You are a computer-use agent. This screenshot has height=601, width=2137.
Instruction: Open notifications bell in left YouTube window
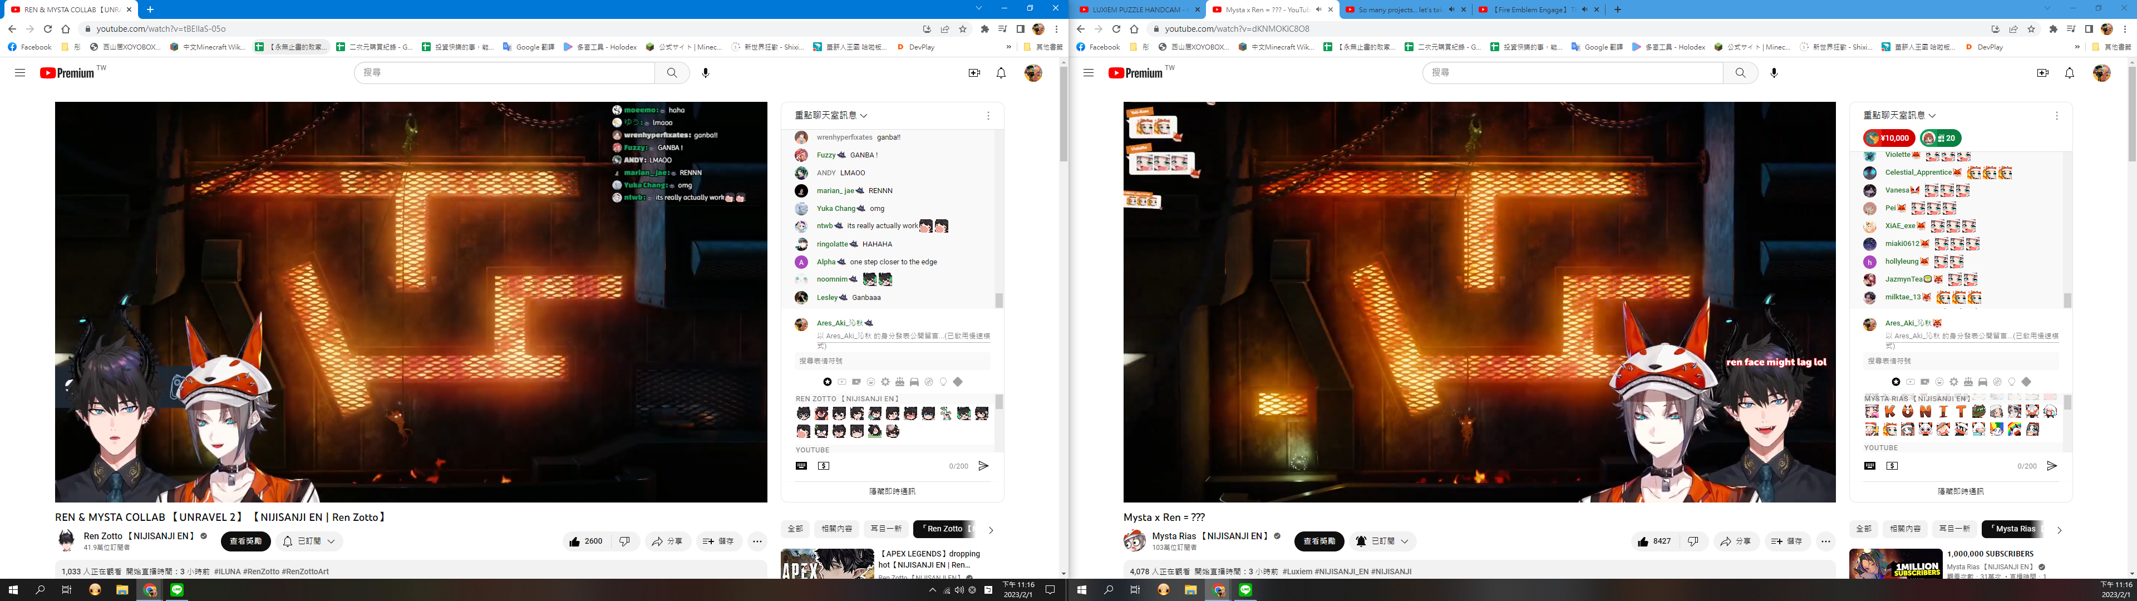[1001, 73]
